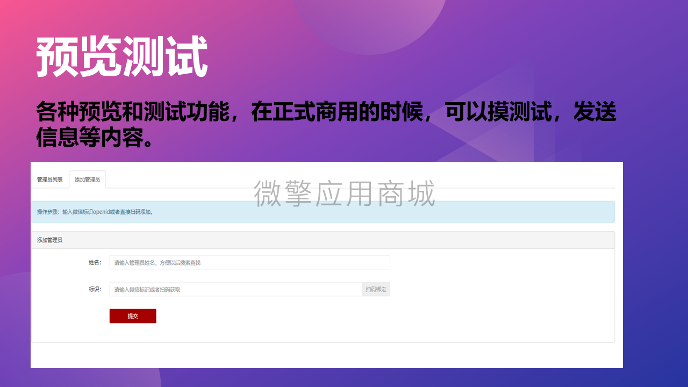Click the 操作步骤 instruction notice text
688x387 pixels.
(x=95, y=212)
